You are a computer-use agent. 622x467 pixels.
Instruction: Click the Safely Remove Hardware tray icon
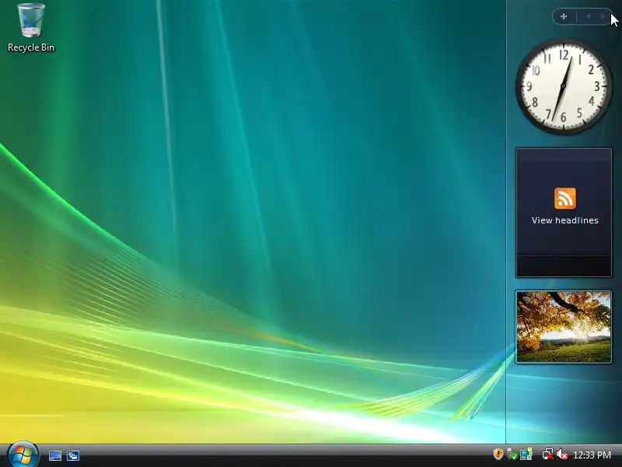click(512, 455)
